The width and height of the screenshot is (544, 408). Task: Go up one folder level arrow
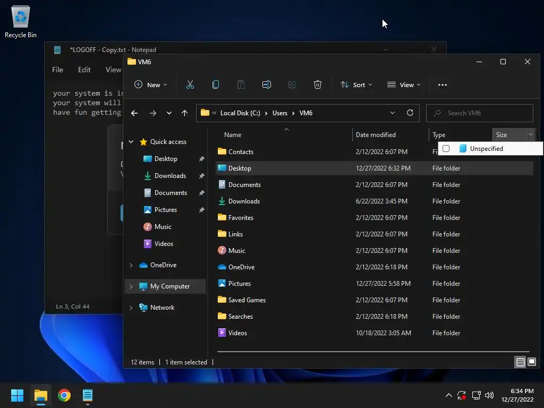pos(184,113)
